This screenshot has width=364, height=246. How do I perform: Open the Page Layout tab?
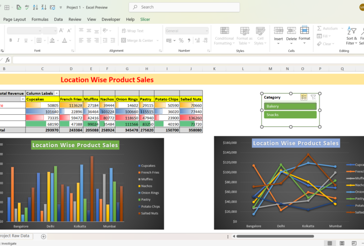[x=15, y=20]
